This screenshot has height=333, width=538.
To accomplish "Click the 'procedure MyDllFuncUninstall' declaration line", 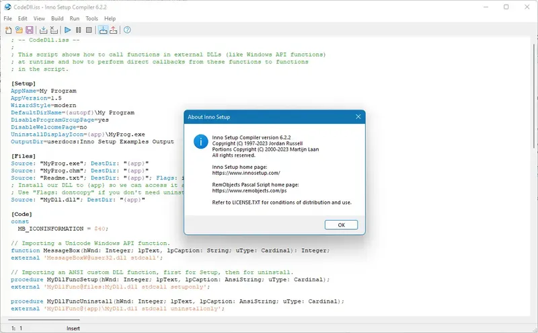I will (x=178, y=301).
